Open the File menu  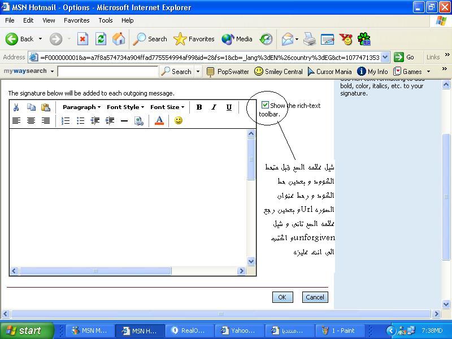(10, 20)
